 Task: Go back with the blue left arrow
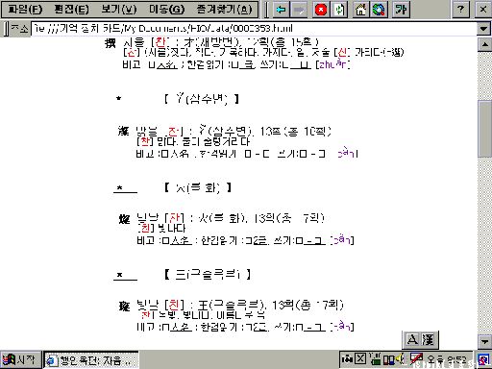coord(281,10)
